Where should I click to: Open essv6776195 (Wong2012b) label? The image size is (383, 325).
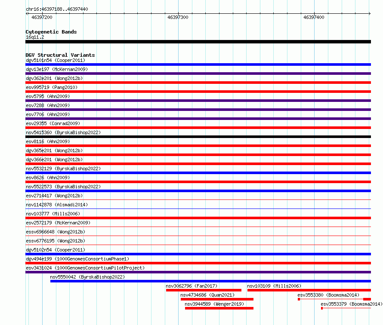56,241
